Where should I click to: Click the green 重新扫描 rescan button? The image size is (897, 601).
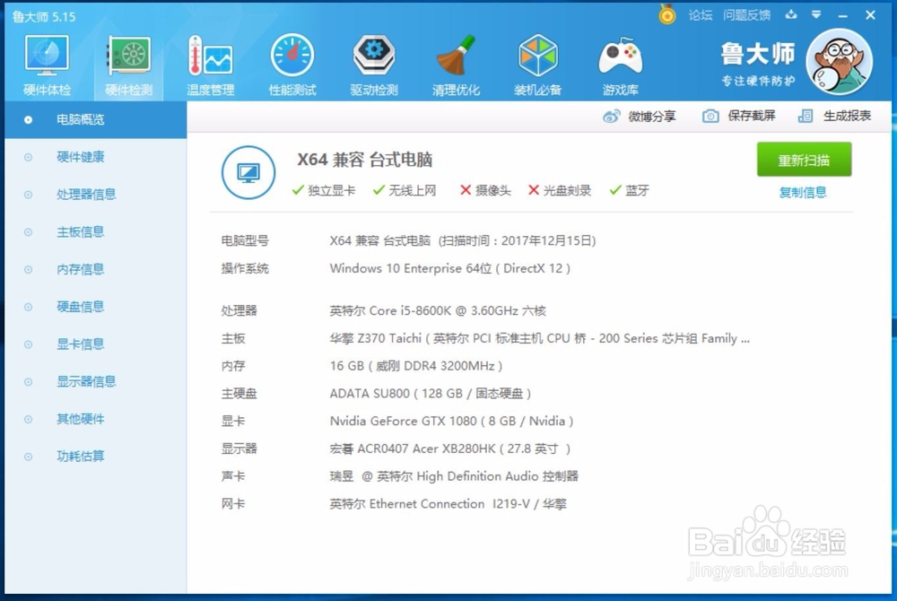point(804,160)
